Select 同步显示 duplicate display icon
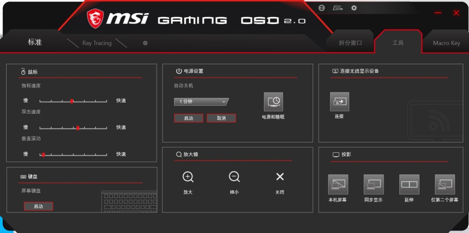 pos(374,185)
